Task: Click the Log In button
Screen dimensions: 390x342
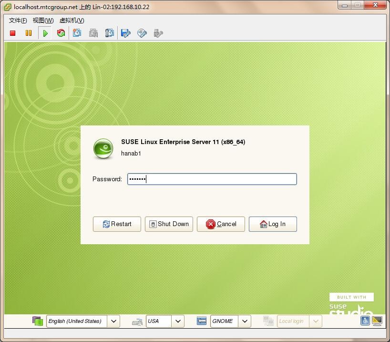Action: coord(273,224)
